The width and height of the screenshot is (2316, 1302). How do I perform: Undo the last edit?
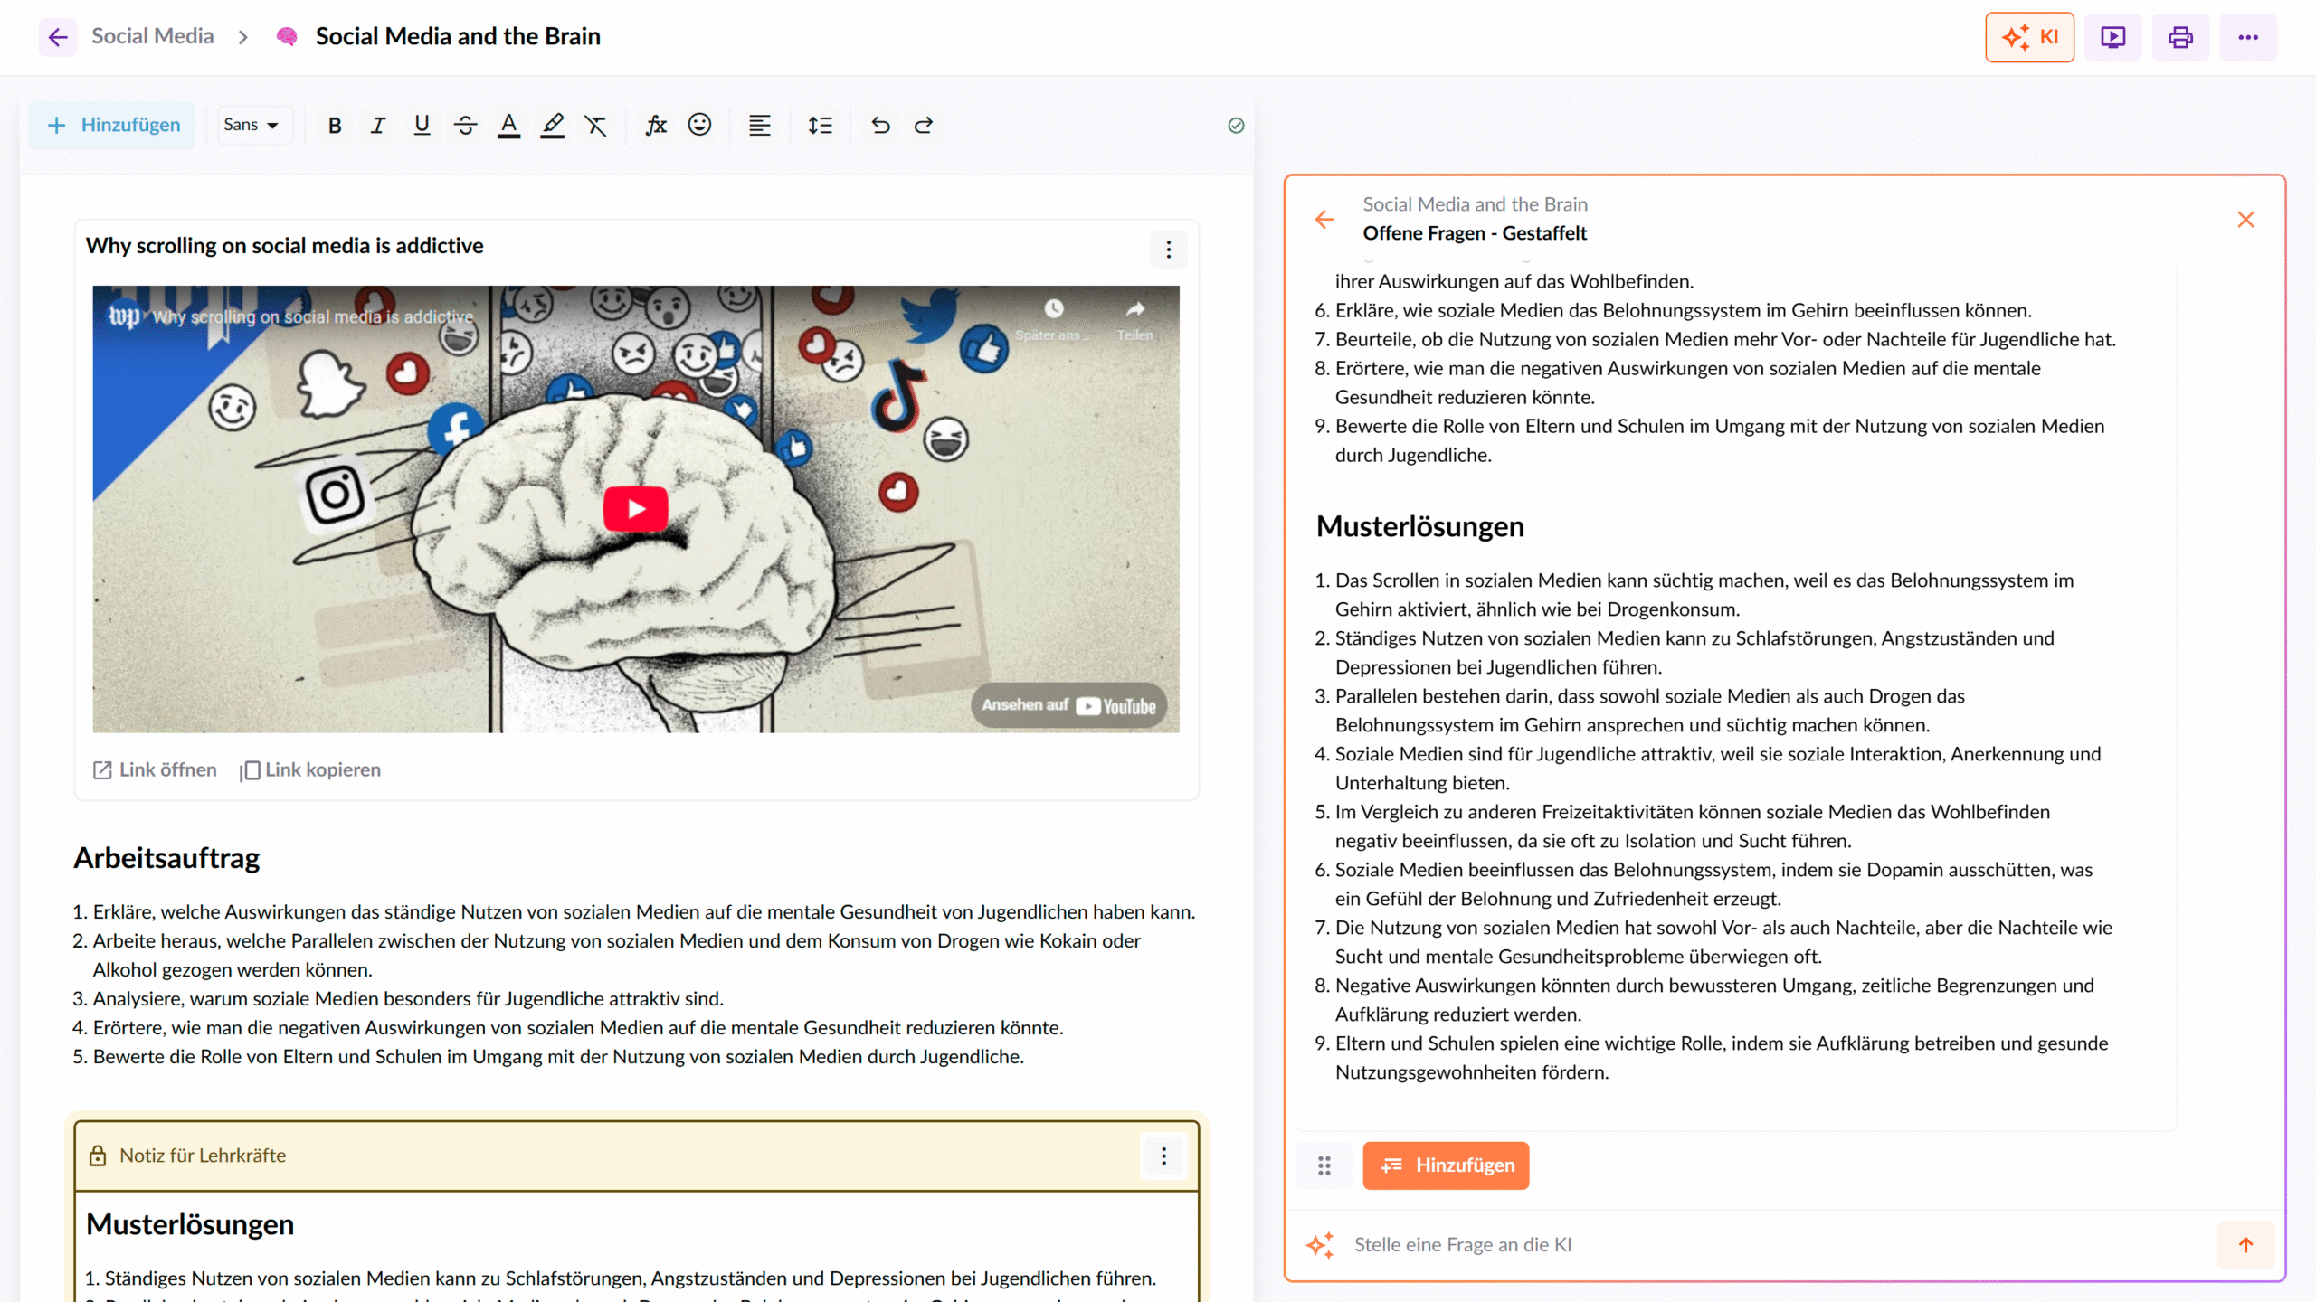880,126
